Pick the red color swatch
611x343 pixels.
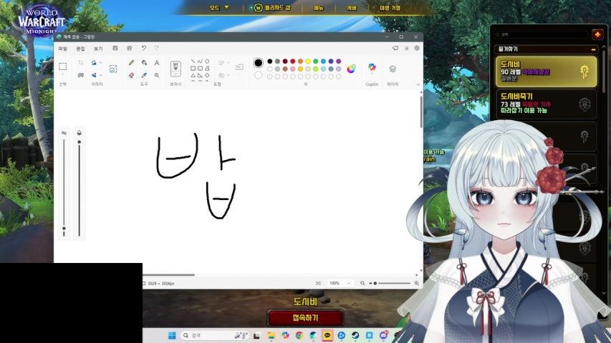coord(293,61)
